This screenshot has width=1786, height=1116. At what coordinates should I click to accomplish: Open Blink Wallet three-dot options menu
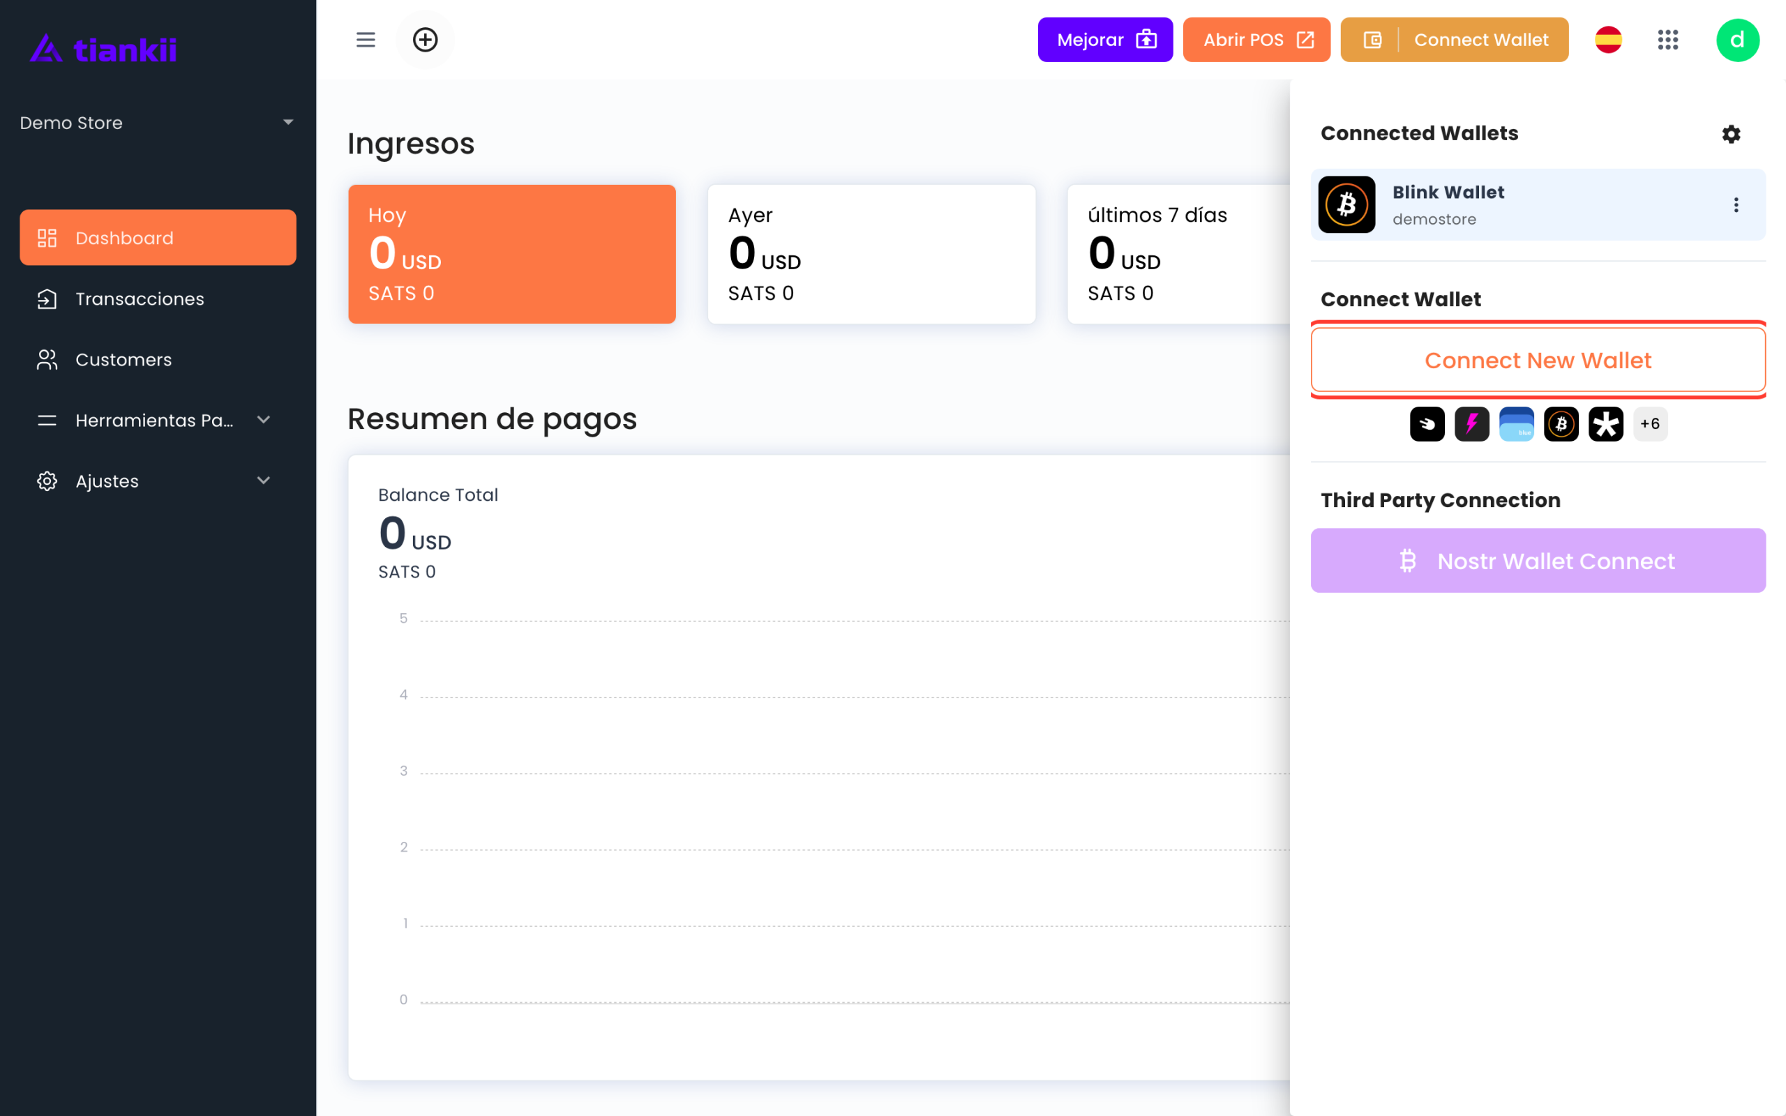1736,204
